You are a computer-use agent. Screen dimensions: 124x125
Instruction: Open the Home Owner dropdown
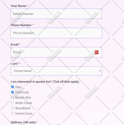pos(56,71)
